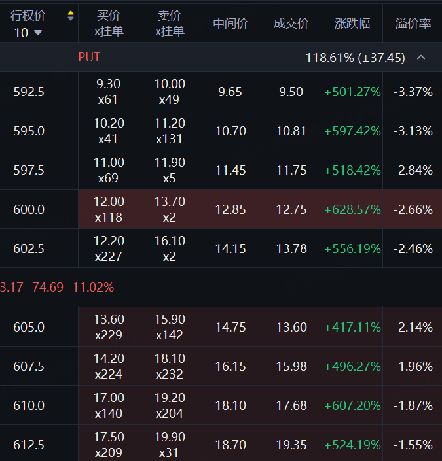The image size is (442, 461).
Task: Click bid price 13.60 x229 cell
Action: point(109,327)
